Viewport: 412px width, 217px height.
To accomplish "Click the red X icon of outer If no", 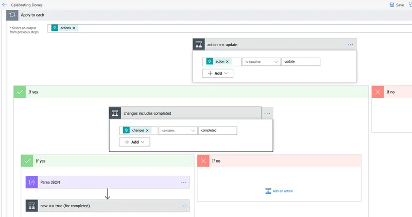I will 377,92.
